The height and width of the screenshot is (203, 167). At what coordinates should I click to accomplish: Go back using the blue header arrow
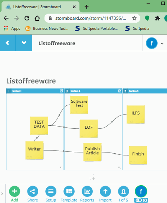8,43
